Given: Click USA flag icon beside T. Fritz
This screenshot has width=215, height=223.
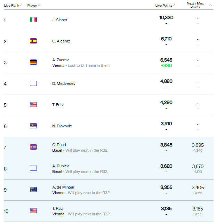Looking at the screenshot, I should [x=33, y=105].
